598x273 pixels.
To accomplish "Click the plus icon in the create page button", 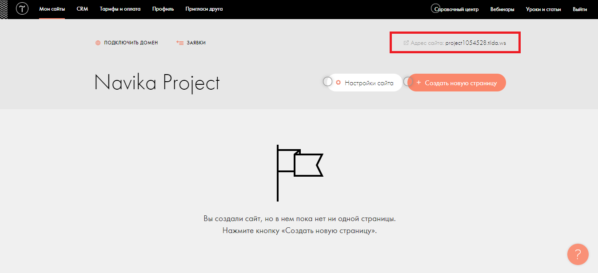I will tap(419, 83).
